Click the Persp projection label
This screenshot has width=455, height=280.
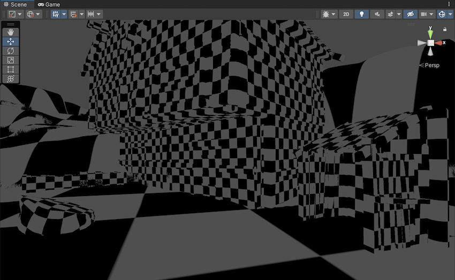pos(431,65)
